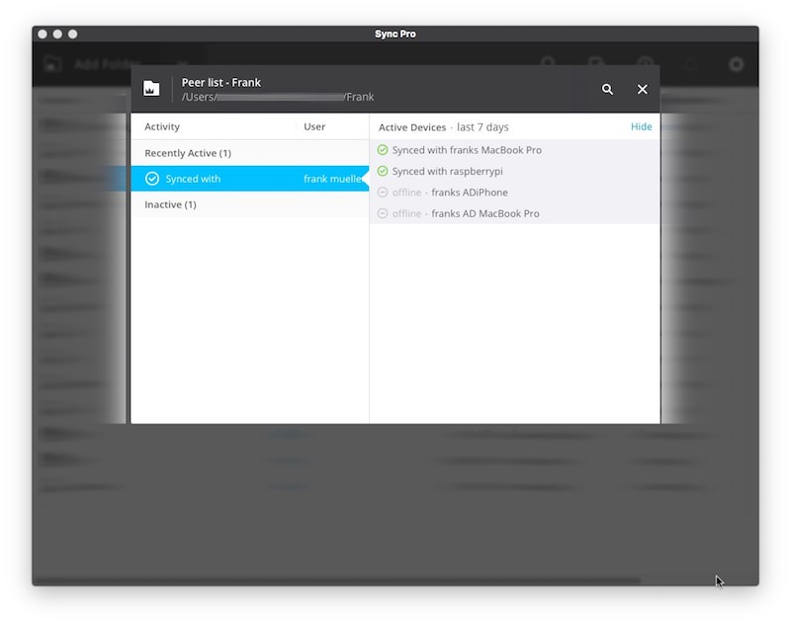
Task: Hide the Active Devices panel
Action: point(641,126)
